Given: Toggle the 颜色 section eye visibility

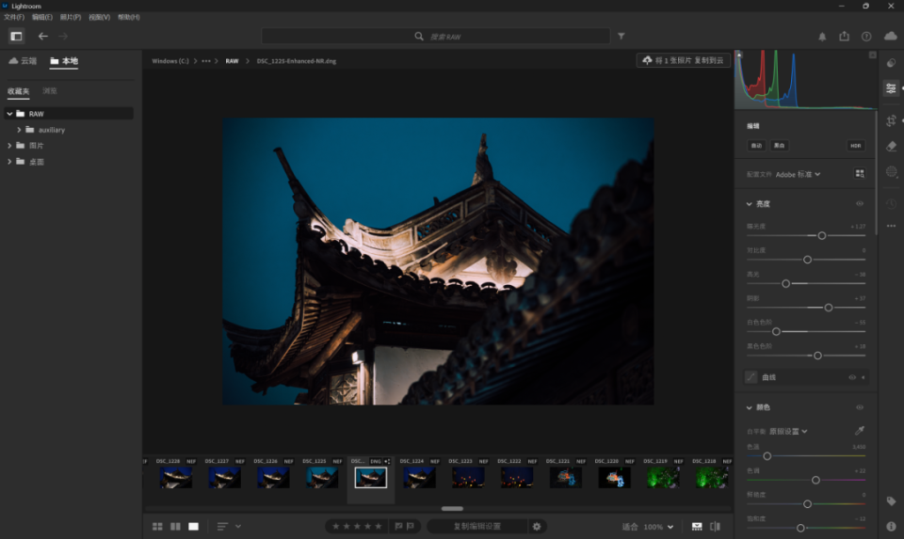Looking at the screenshot, I should tap(860, 407).
